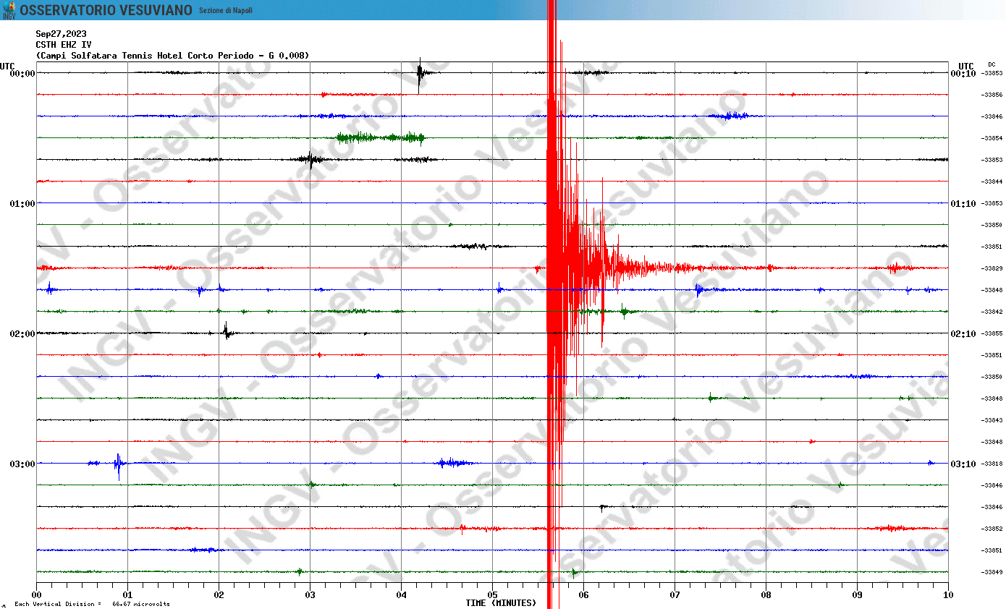Click the '02' minute tick label
Viewport: 1006px width, 614px height.
[x=219, y=595]
